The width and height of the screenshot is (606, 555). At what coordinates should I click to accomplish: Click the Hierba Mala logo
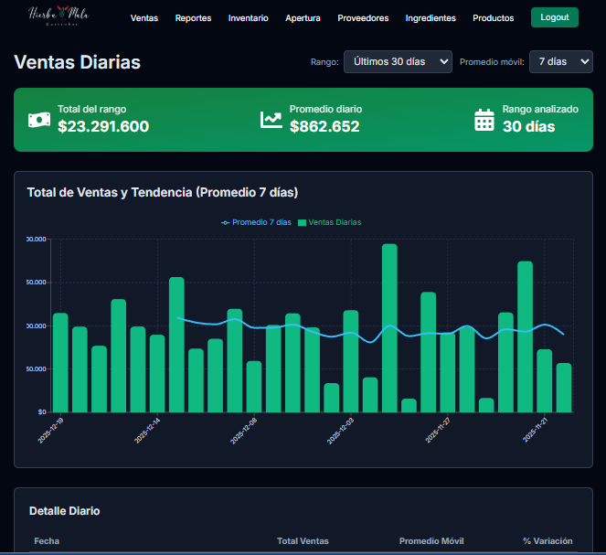(x=58, y=15)
